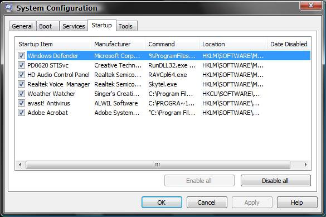This screenshot has width=326, height=217.
Task: Click the Disable all button
Action: pyautogui.click(x=275, y=181)
